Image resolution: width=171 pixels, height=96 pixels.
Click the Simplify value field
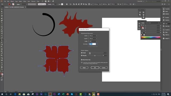104,55
